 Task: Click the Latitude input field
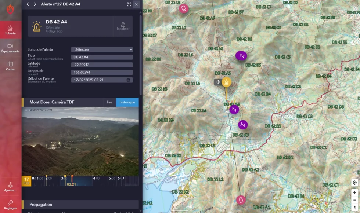[x=102, y=65]
